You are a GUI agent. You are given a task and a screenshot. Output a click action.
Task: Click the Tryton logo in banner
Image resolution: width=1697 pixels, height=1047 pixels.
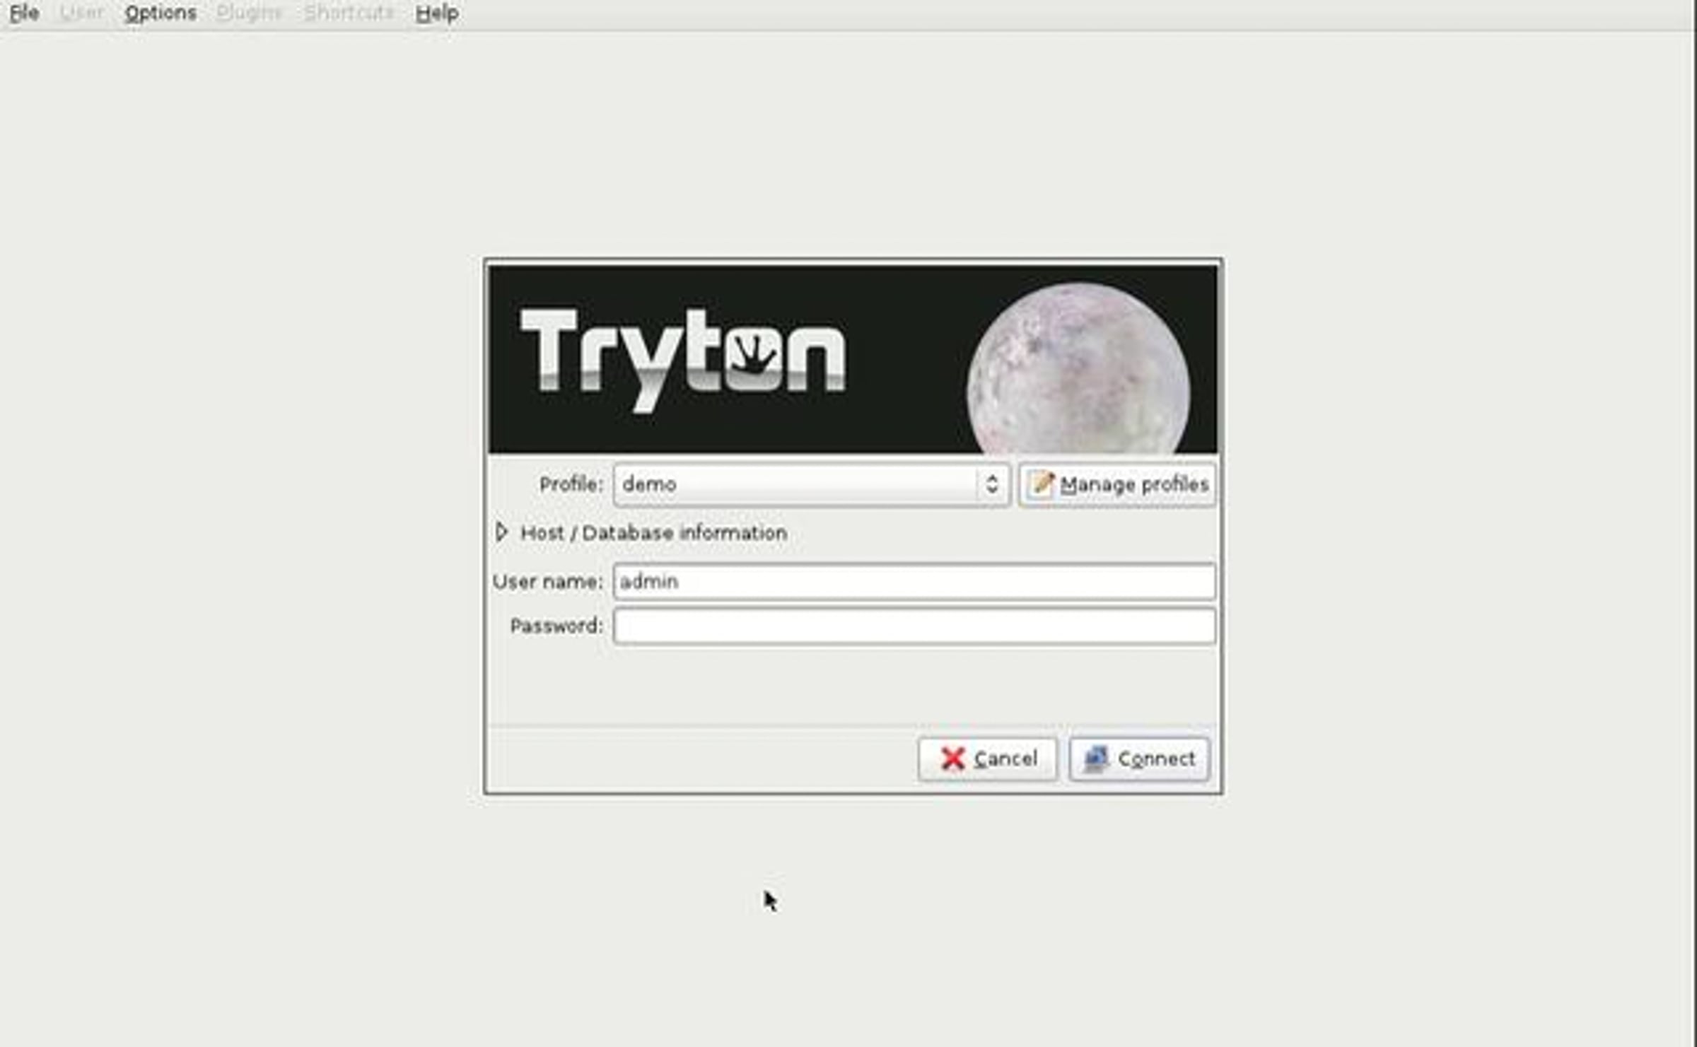[682, 358]
